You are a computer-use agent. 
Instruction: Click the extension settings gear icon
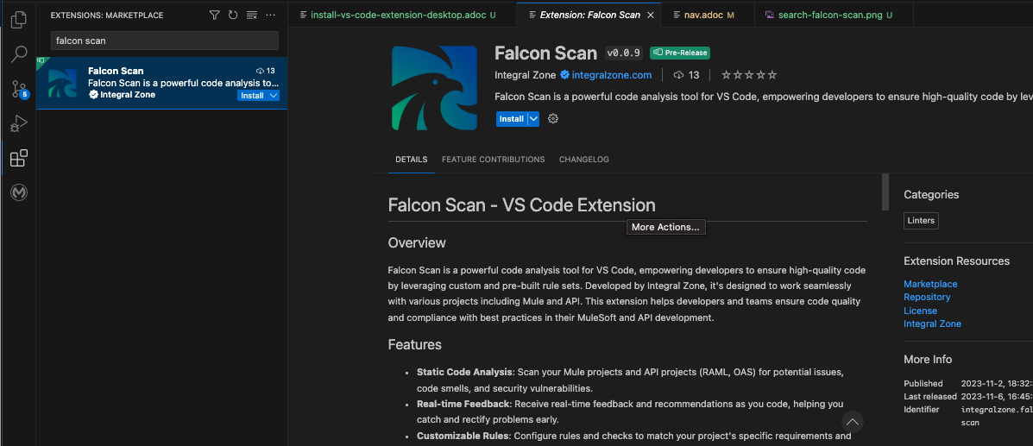coord(553,118)
